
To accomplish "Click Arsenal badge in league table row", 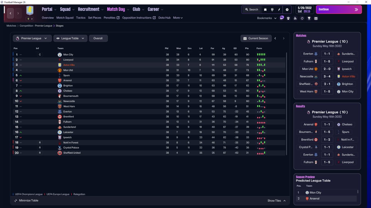I will coord(60,81).
